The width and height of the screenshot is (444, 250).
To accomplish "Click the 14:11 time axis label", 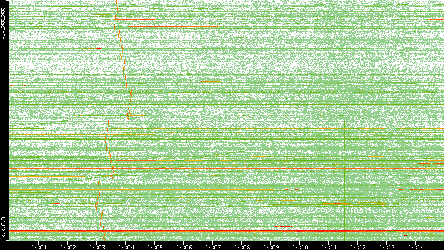I will click(x=329, y=247).
